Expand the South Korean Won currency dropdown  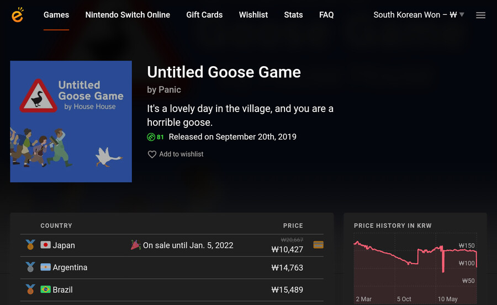(x=419, y=15)
